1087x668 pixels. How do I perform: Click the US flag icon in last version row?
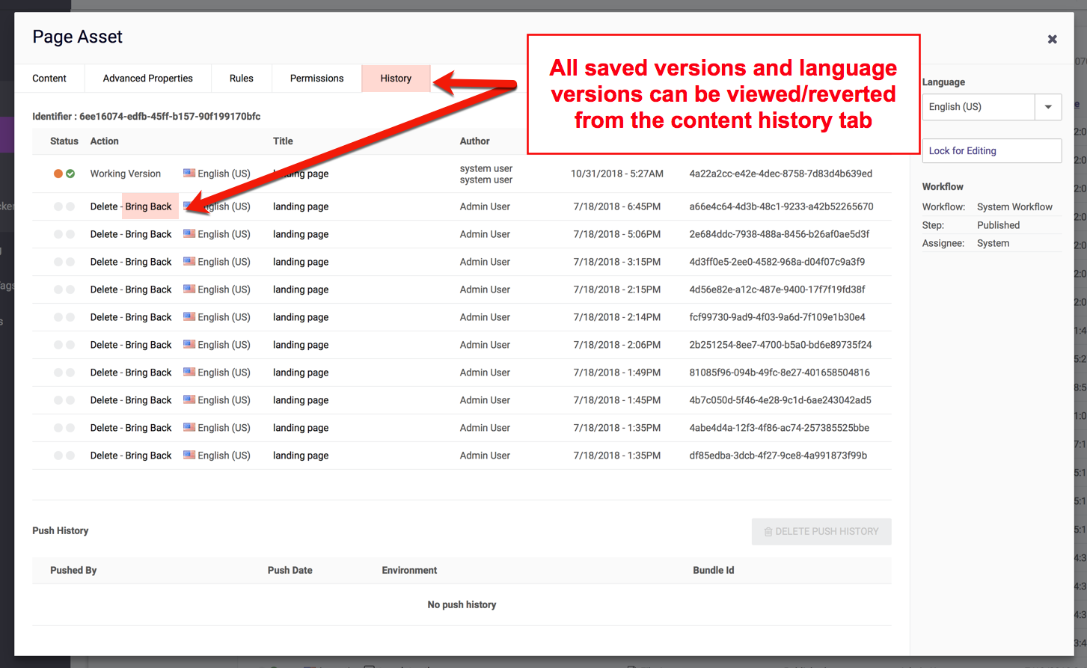point(189,455)
